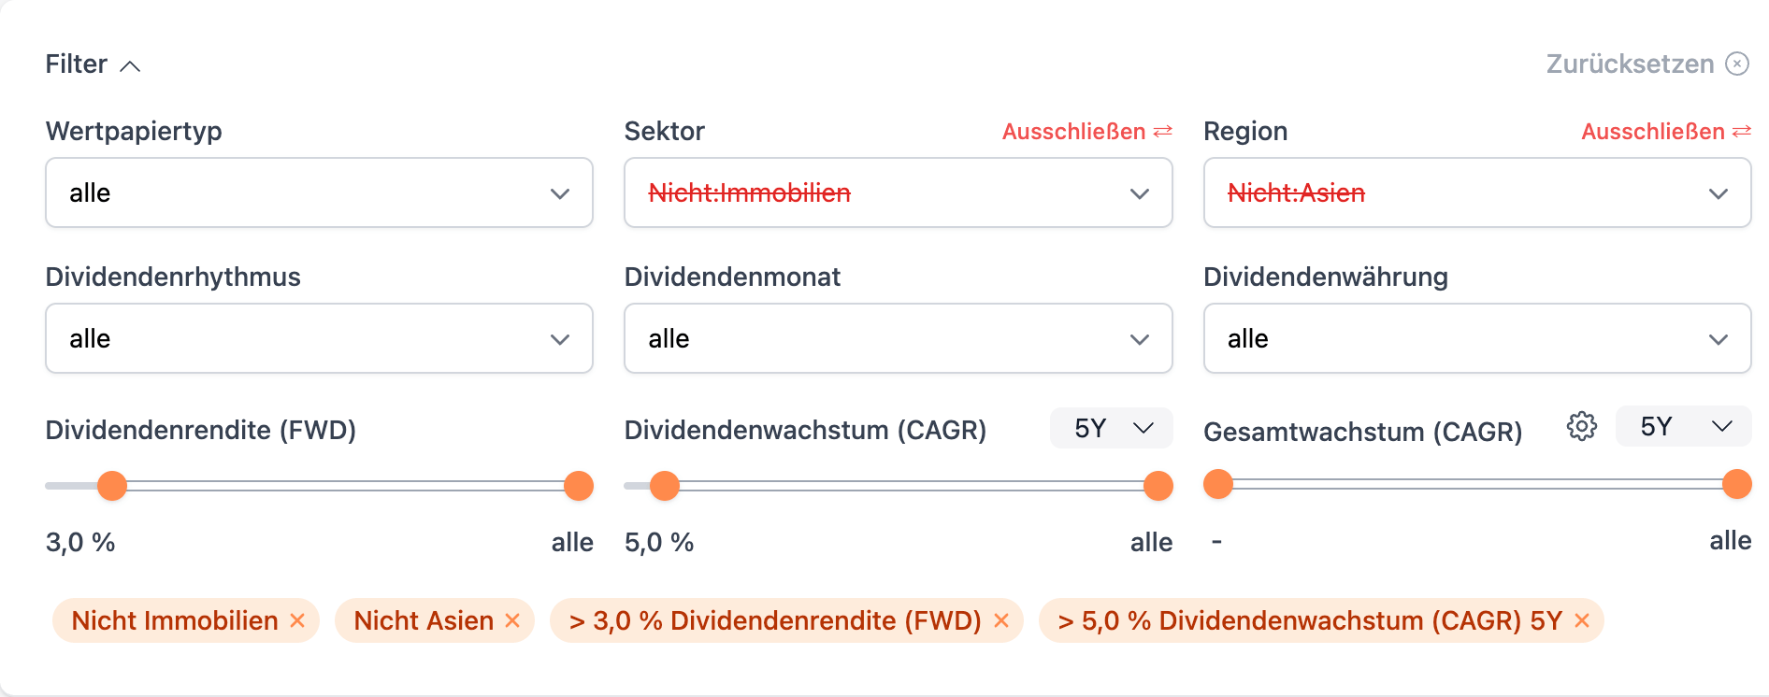Open the Sektor dropdown showing Nicht:Immobilien
The width and height of the screenshot is (1769, 697).
(897, 192)
